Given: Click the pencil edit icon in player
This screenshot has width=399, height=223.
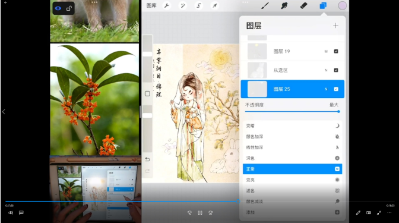Looking at the screenshot, I should (x=358, y=212).
